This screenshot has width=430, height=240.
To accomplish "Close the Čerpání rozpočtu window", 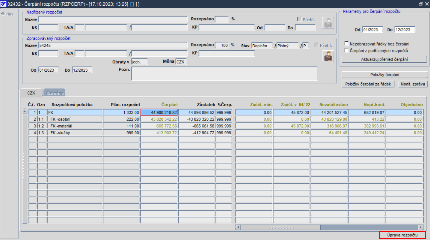I will 427,4.
